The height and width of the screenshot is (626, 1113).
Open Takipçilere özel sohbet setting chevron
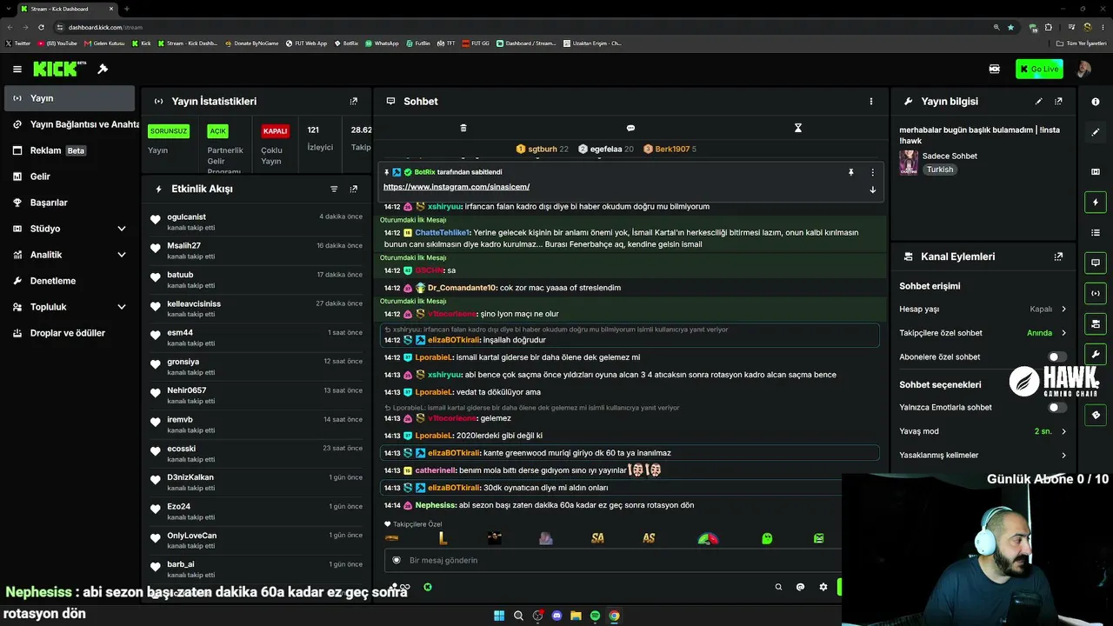point(1063,333)
